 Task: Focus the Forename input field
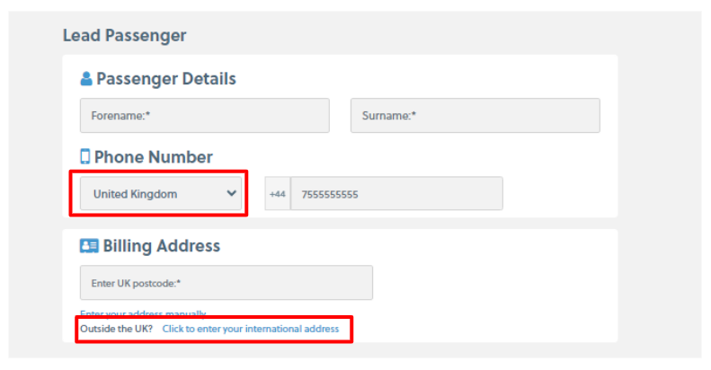coord(205,116)
